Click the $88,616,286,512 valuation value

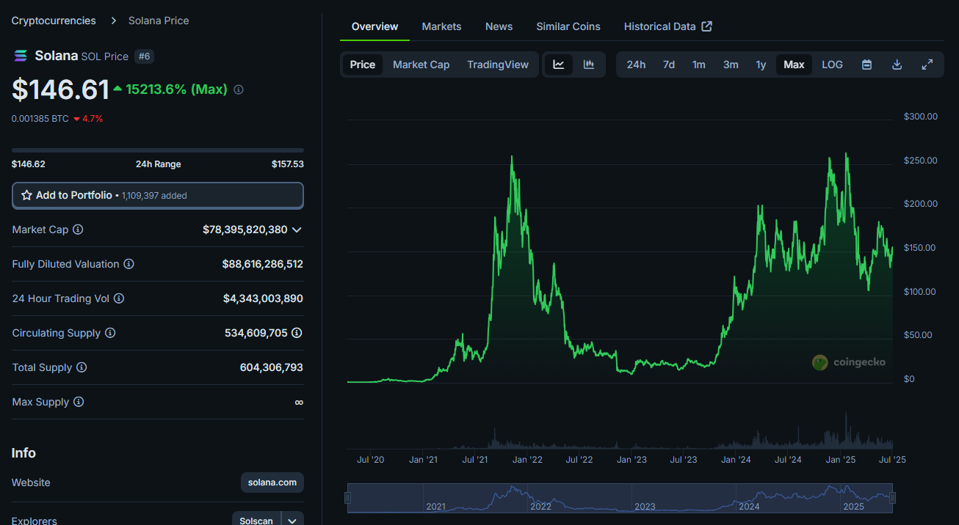[x=263, y=264]
